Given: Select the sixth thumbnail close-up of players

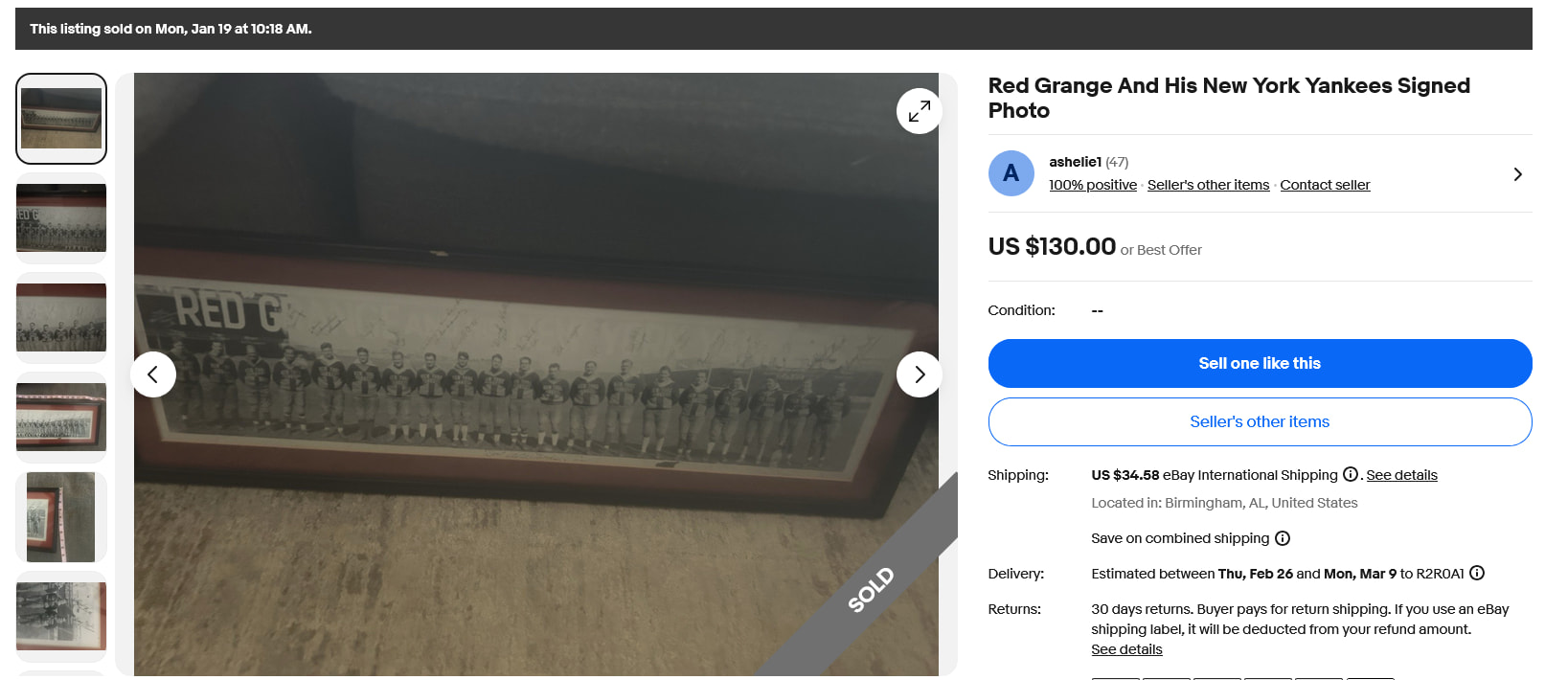Looking at the screenshot, I should [61, 617].
